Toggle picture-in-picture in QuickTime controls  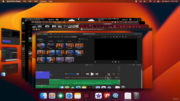(109, 74)
